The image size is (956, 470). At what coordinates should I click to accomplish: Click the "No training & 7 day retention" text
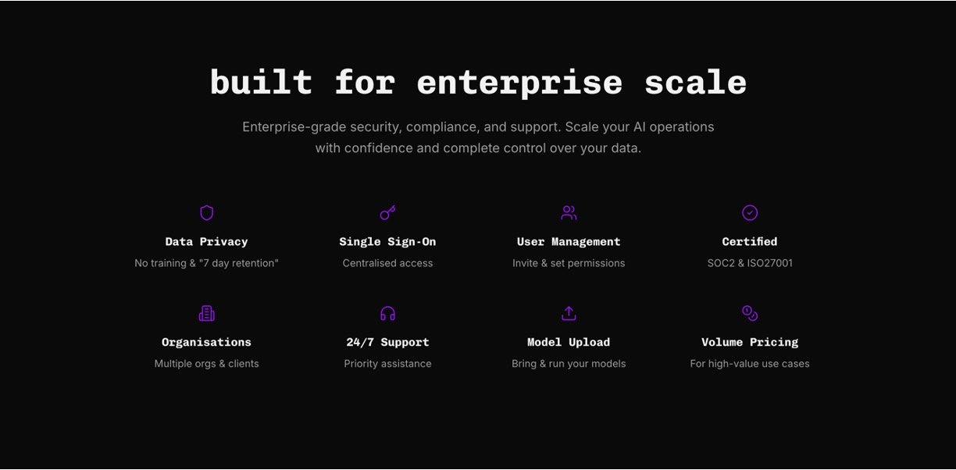[x=206, y=264]
